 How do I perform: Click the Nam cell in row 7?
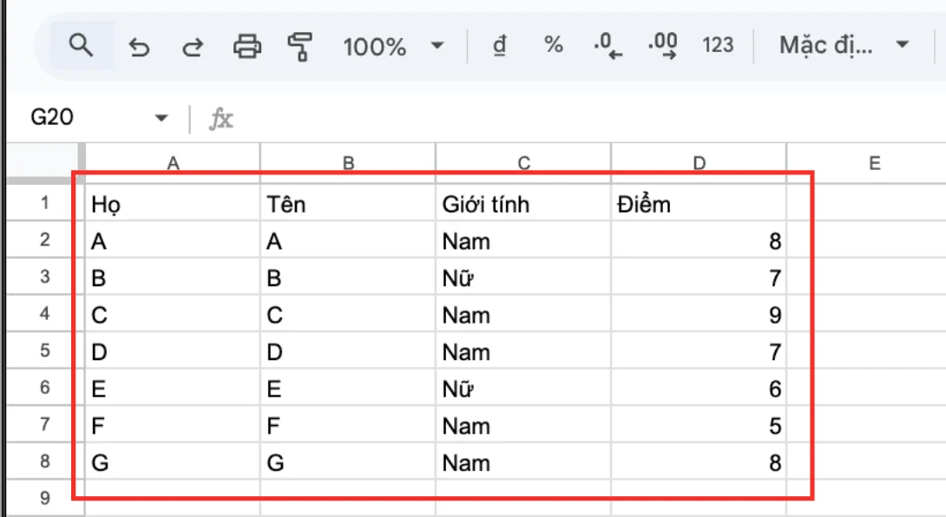coord(523,425)
